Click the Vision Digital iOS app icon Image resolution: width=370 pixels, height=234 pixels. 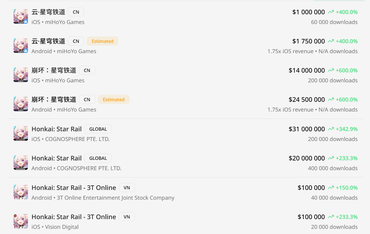point(21,221)
